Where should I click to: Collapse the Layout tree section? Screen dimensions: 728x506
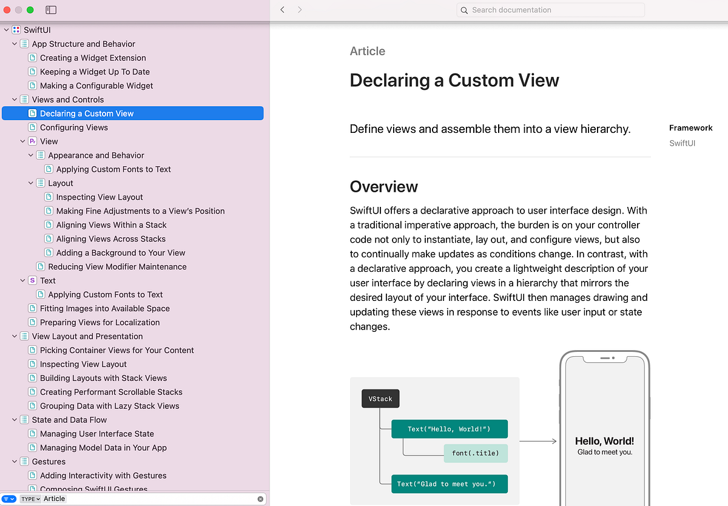(x=30, y=183)
